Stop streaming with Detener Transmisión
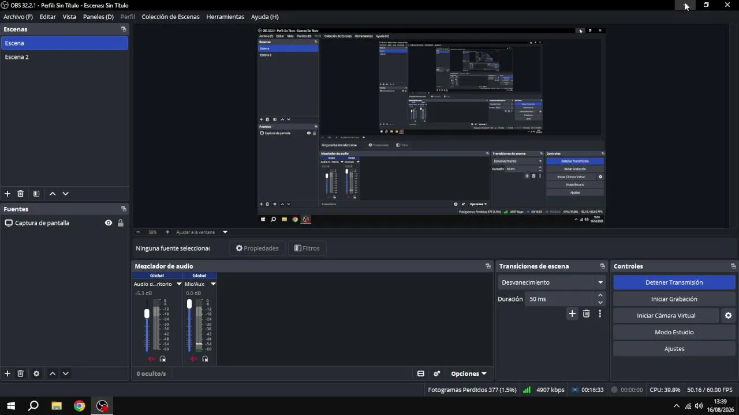This screenshot has width=739, height=415. click(674, 282)
